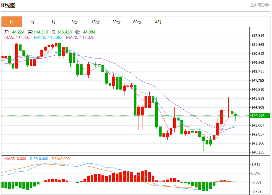
Task: Switch to the 周 weekly tab
Action: [33, 22]
